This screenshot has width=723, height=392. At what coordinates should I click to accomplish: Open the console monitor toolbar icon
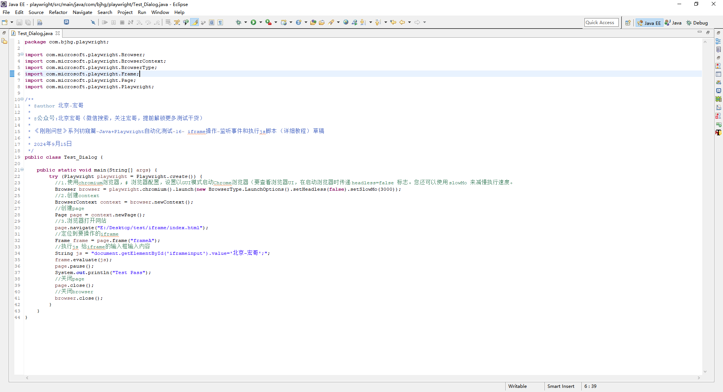67,22
